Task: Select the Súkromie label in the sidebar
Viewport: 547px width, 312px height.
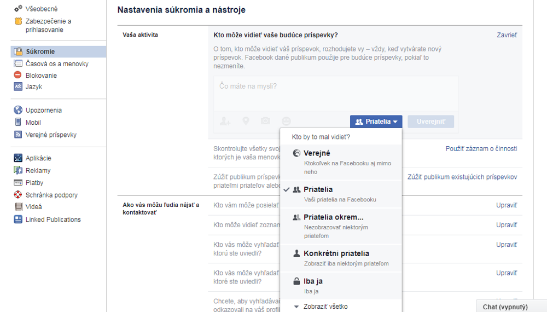Action: (40, 51)
